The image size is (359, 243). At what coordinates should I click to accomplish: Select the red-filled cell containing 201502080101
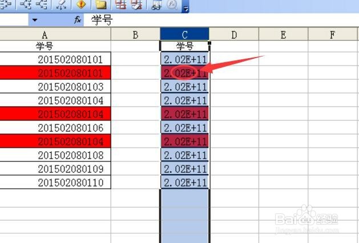[55, 73]
